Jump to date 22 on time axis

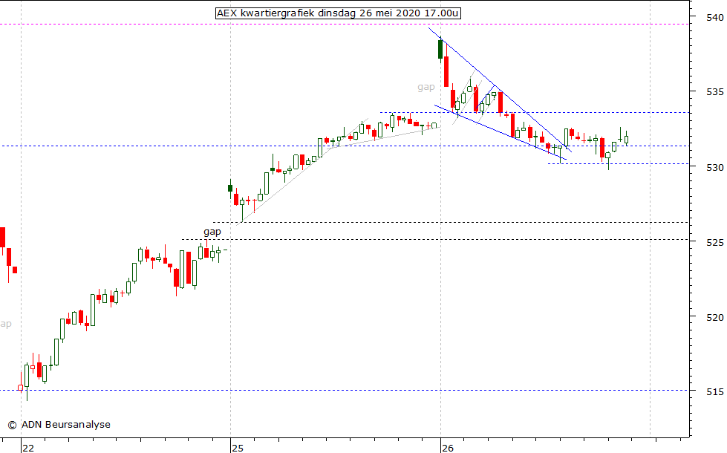coord(27,448)
